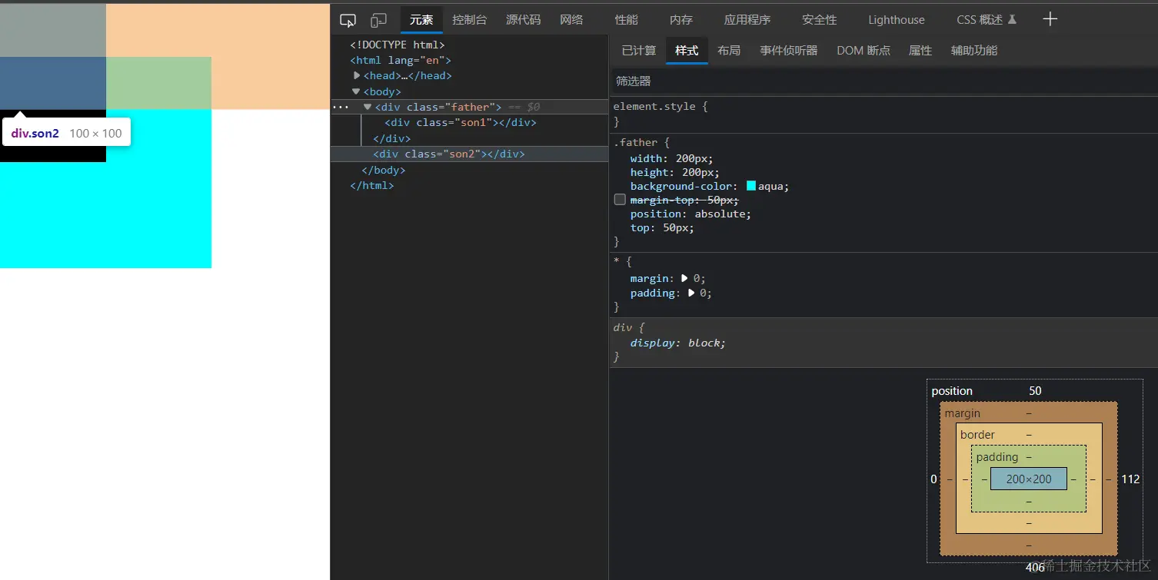Open the 属性 pane tab
Screen dimensions: 1158x580
920,51
